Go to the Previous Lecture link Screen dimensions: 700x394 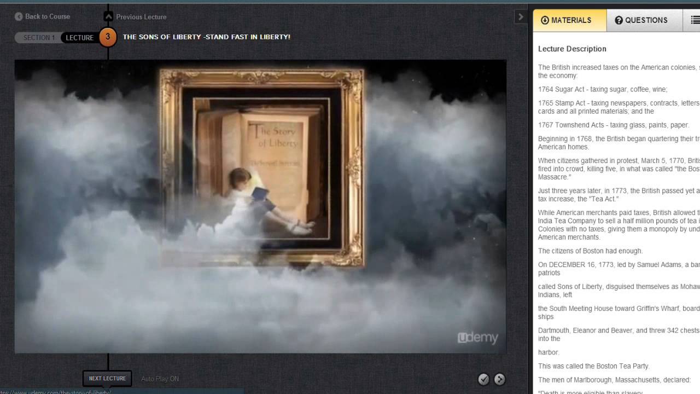coord(141,17)
